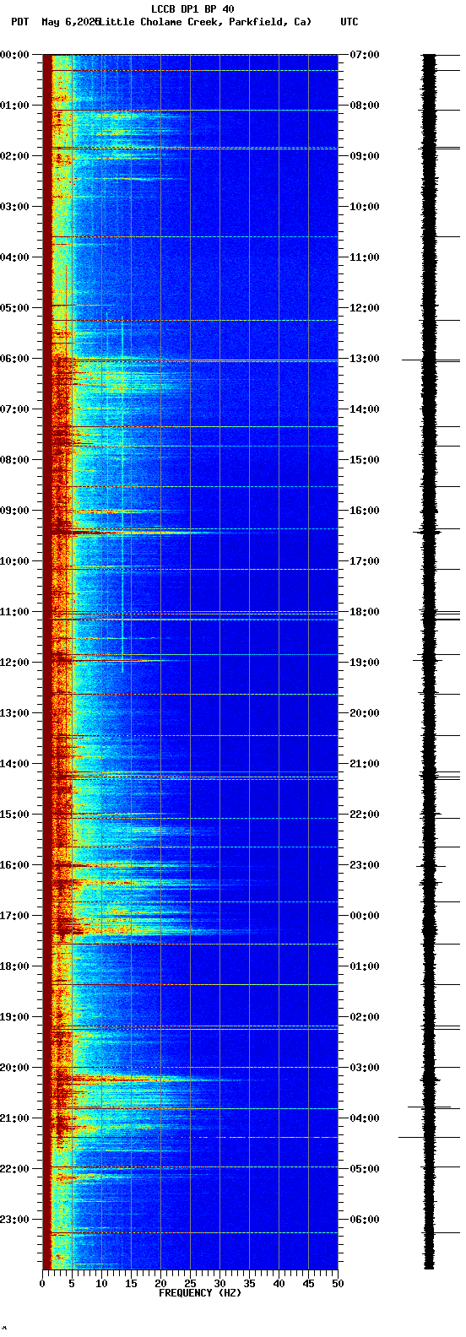The height and width of the screenshot is (1337, 466).
Task: Click the 5 Hz frequency tick label
Action: point(72,1284)
